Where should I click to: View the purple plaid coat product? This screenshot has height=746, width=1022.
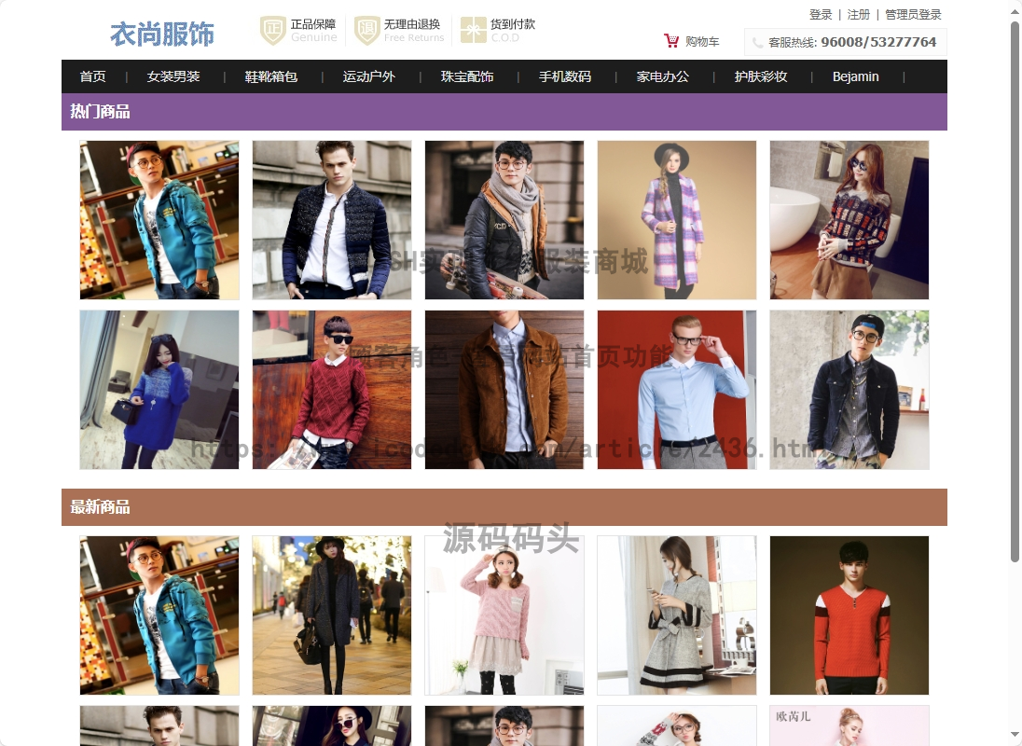677,220
